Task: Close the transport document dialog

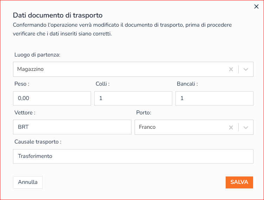Action: 256,7
